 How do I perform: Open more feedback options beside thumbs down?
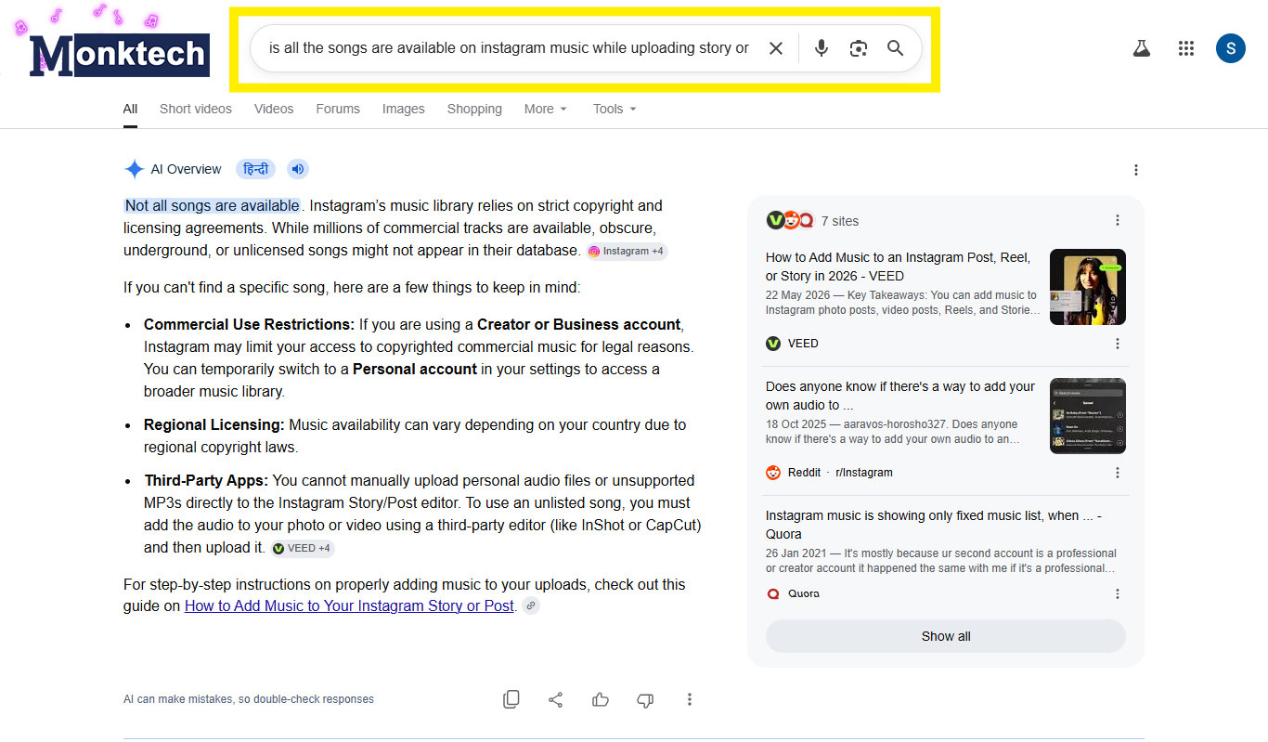[x=690, y=699]
